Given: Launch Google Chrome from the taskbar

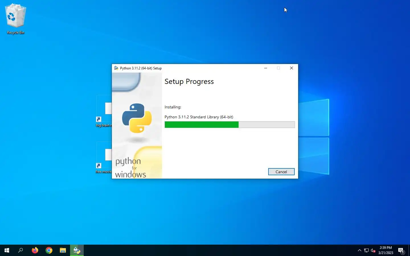Looking at the screenshot, I should (49, 250).
